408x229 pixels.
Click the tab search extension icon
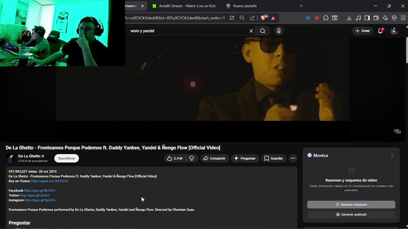(x=335, y=18)
